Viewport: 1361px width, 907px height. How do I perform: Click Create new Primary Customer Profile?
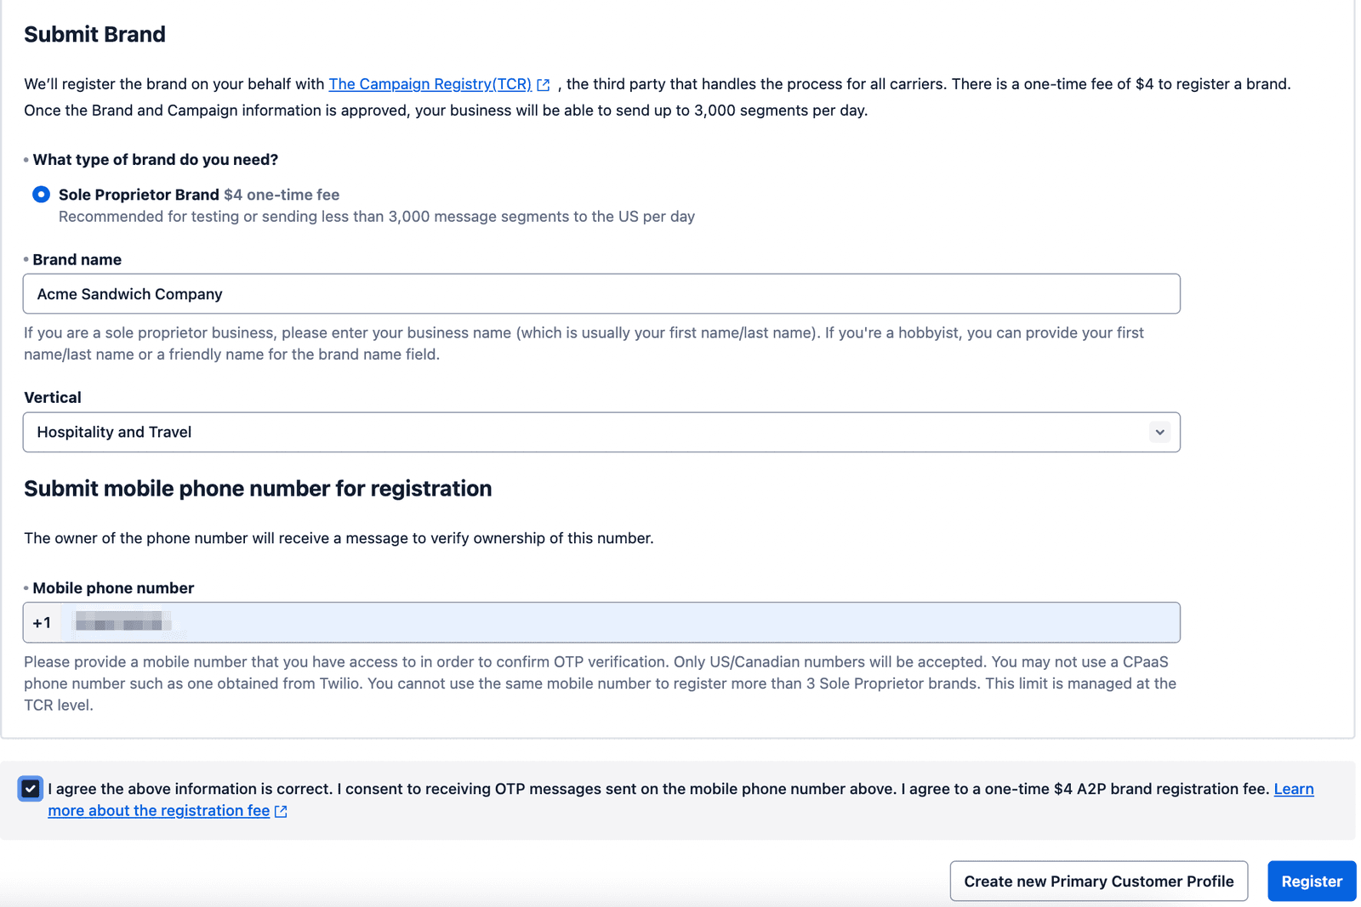pos(1098,881)
